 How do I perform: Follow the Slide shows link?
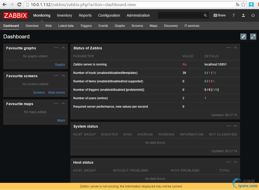coord(57,92)
